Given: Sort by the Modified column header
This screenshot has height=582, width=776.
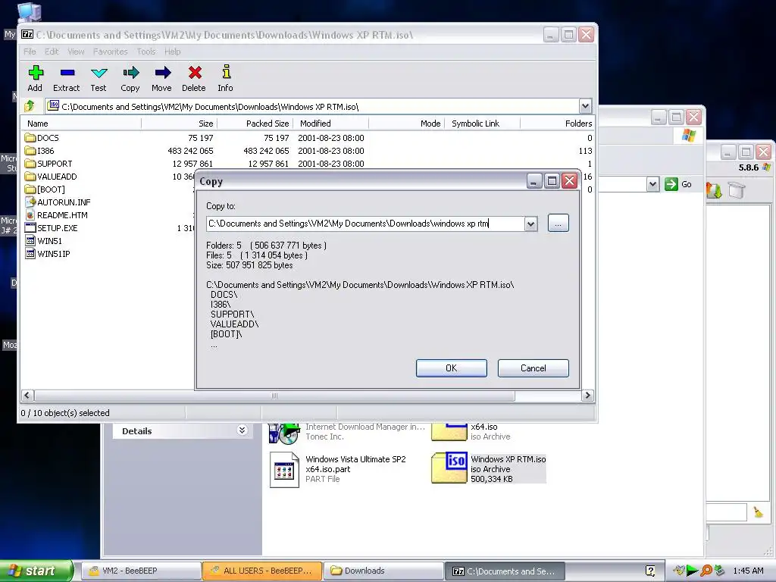Looking at the screenshot, I should point(330,124).
